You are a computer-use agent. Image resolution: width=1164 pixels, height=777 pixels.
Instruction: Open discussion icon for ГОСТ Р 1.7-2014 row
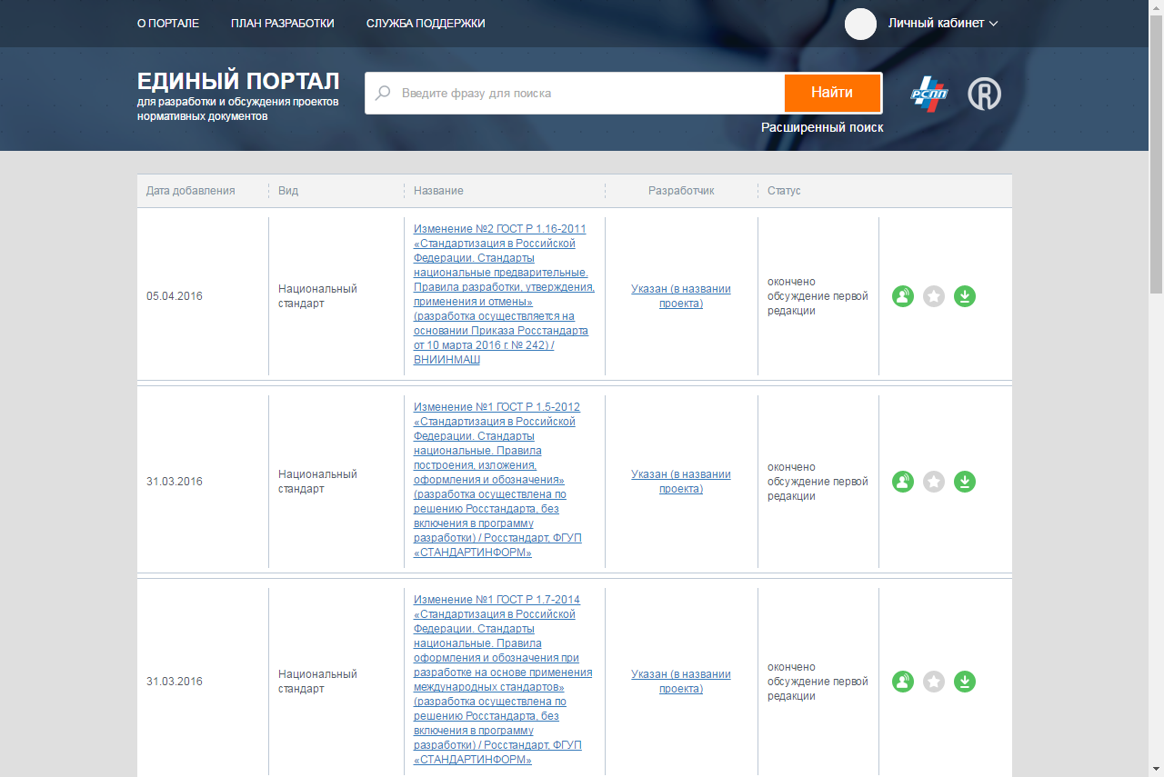coord(902,682)
